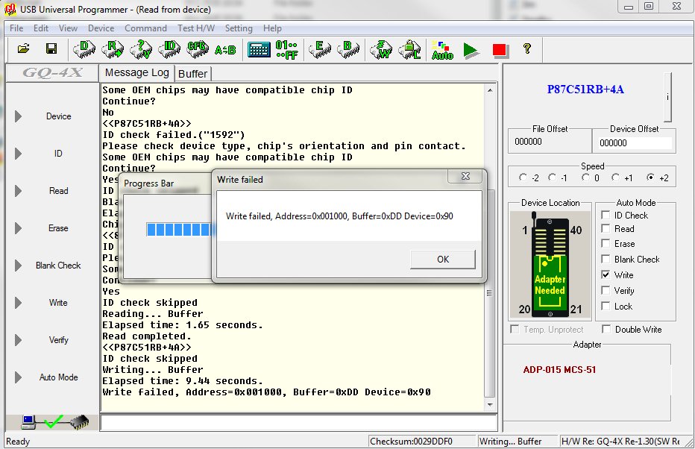The image size is (695, 449).
Task: Switch to the Buffer tab
Action: (193, 73)
